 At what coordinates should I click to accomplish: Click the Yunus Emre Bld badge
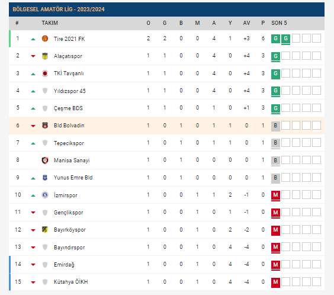pyautogui.click(x=45, y=178)
